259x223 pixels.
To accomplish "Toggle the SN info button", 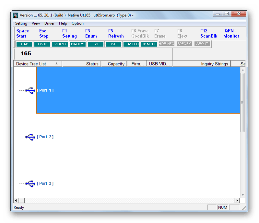I will tap(96, 44).
